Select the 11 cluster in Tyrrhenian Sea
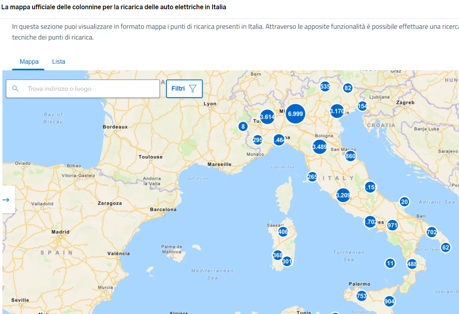Image resolution: width=459 pixels, height=314 pixels. pyautogui.click(x=390, y=263)
